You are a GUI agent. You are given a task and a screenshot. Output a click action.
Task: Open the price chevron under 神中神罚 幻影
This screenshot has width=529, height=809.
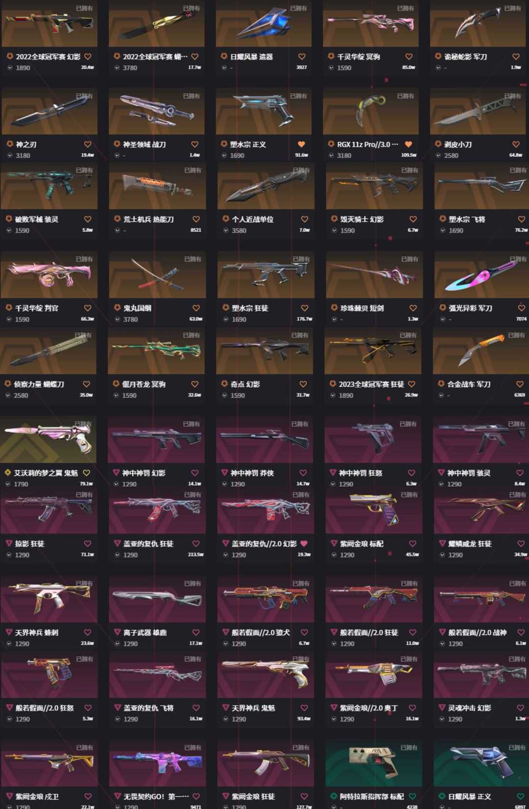(116, 484)
